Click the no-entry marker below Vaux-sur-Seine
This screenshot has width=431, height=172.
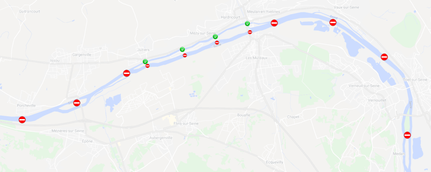(333, 22)
